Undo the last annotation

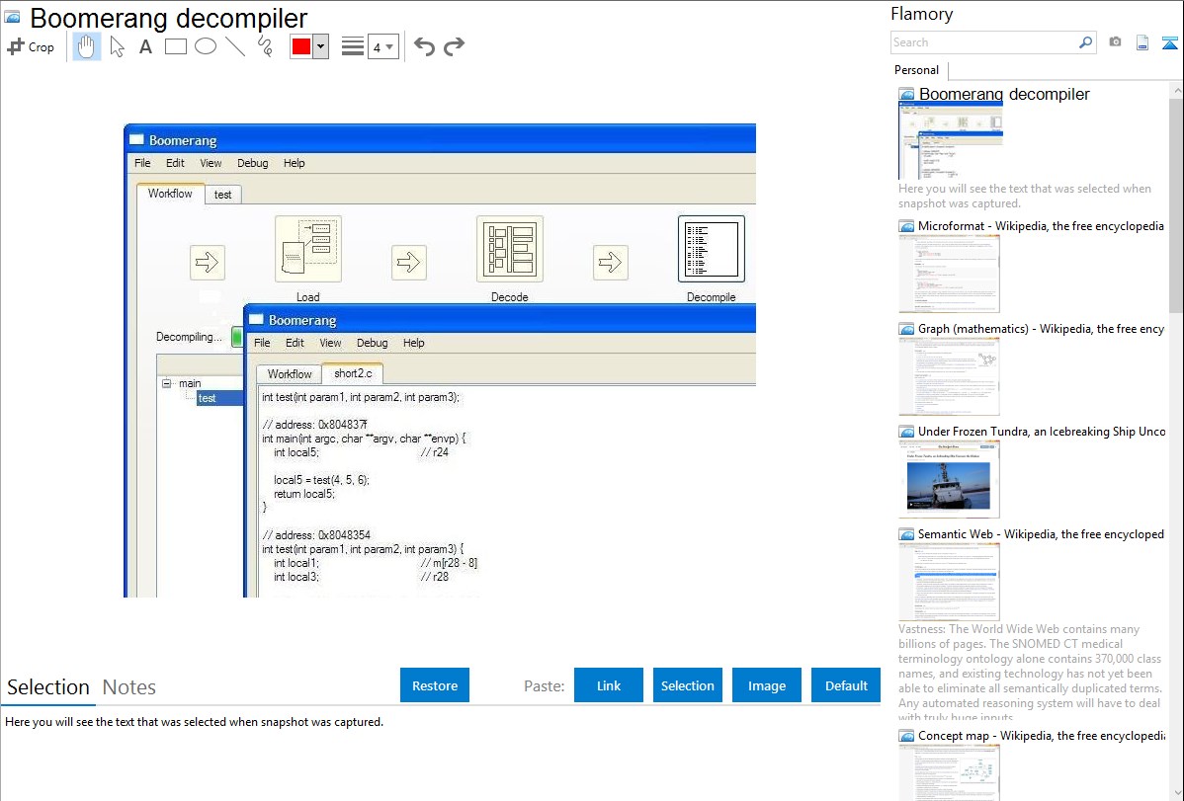pos(424,46)
